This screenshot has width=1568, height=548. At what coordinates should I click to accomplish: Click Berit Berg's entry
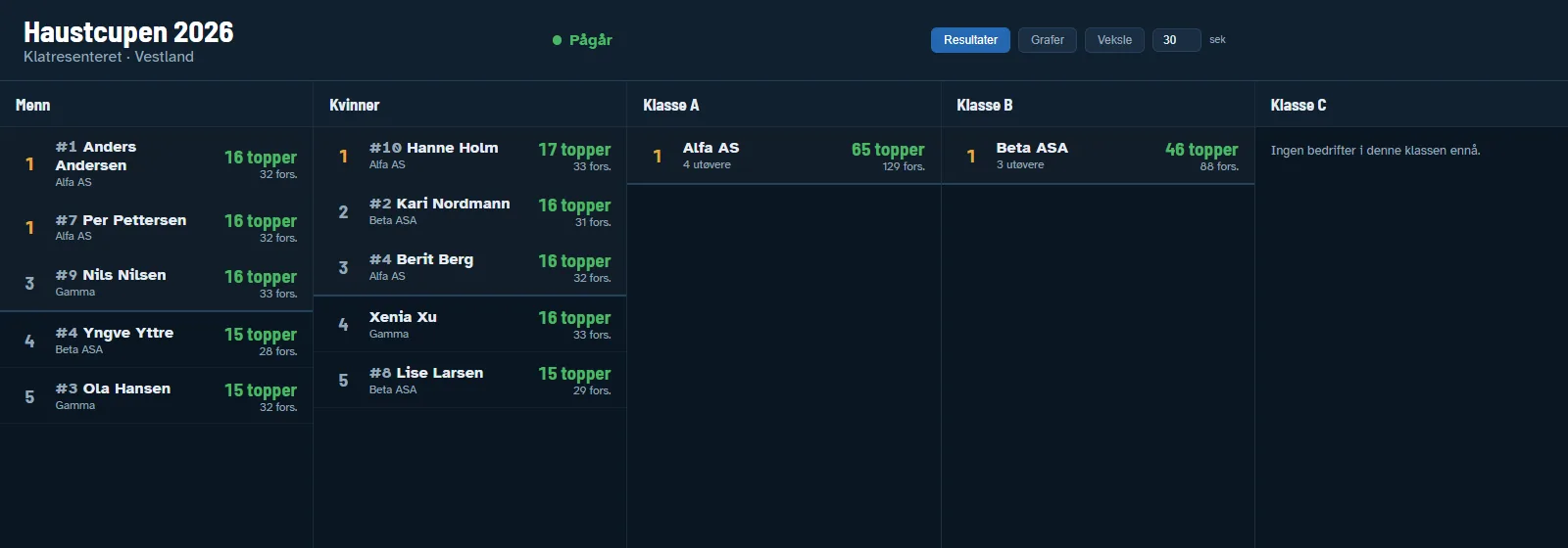pyautogui.click(x=470, y=267)
